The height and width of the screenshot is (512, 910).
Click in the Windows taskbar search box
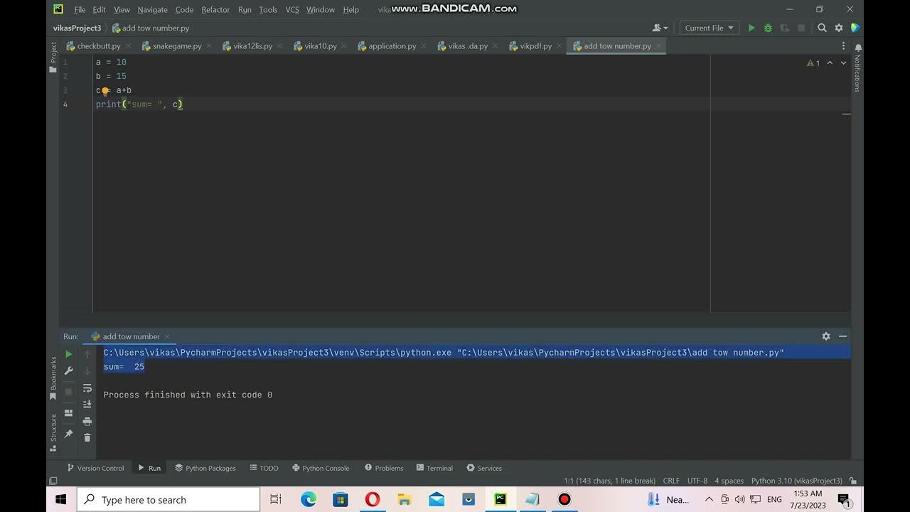tap(168, 500)
